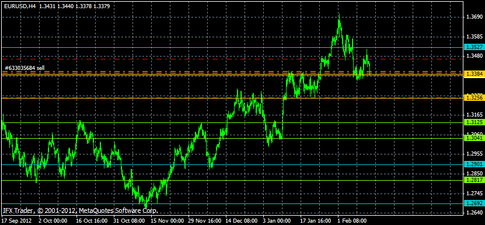Image resolution: width=485 pixels, height=225 pixels.
Task: Click the yellow 1.3256 price tag
Action: pos(474,98)
